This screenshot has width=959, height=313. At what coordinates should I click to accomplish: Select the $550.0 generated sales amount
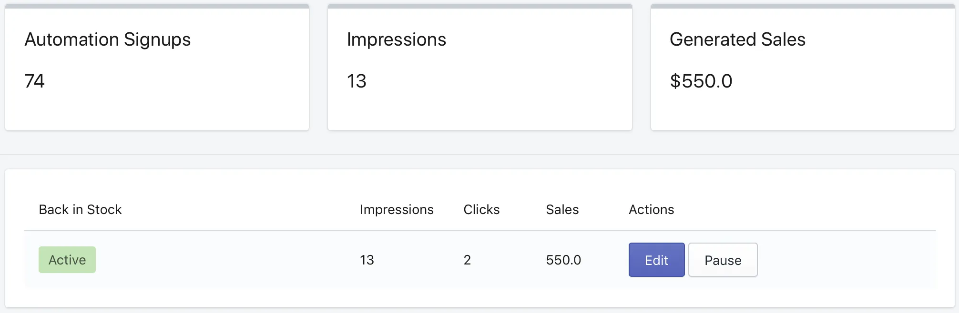pos(701,81)
